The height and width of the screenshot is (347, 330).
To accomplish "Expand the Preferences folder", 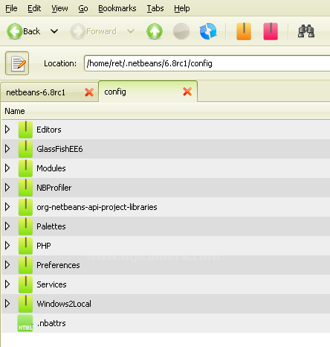I will point(7,265).
